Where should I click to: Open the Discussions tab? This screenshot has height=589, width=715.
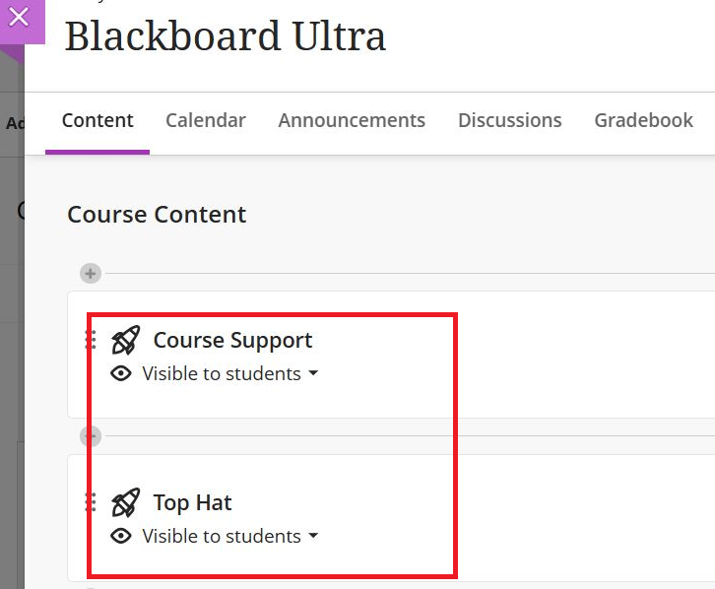click(510, 121)
